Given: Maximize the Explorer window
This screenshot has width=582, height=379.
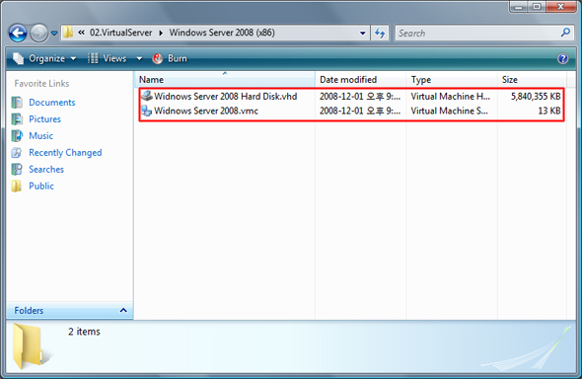Looking at the screenshot, I should point(537,7).
